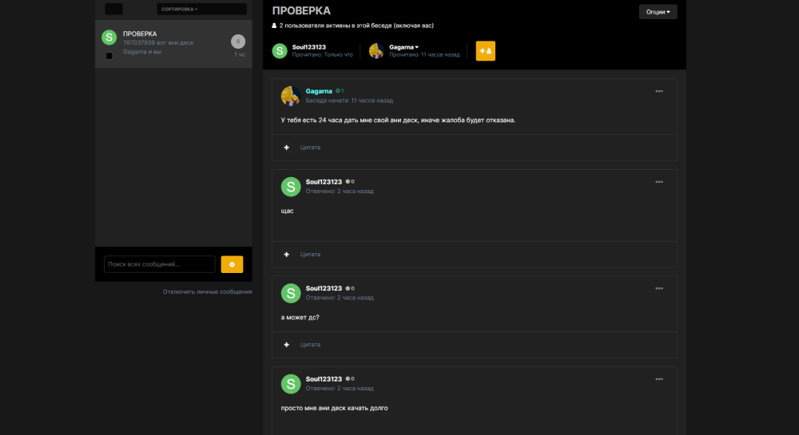Open options menu for Gagarna's message
The image size is (799, 435).
659,92
